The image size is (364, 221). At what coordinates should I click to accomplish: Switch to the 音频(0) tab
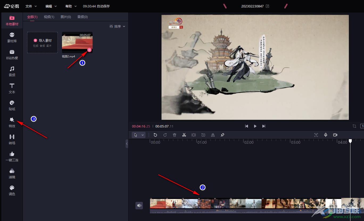(82, 17)
